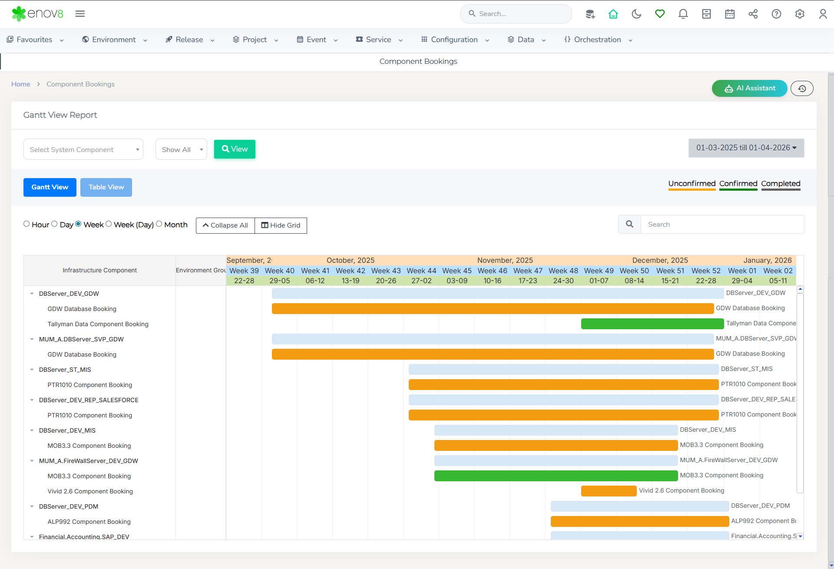834x569 pixels.
Task: Collapse the DBServer_DEV_GDW tree row
Action: click(x=32, y=294)
